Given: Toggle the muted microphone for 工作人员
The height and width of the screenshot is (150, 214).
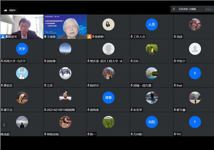Looking at the screenshot, I should coord(132,36).
